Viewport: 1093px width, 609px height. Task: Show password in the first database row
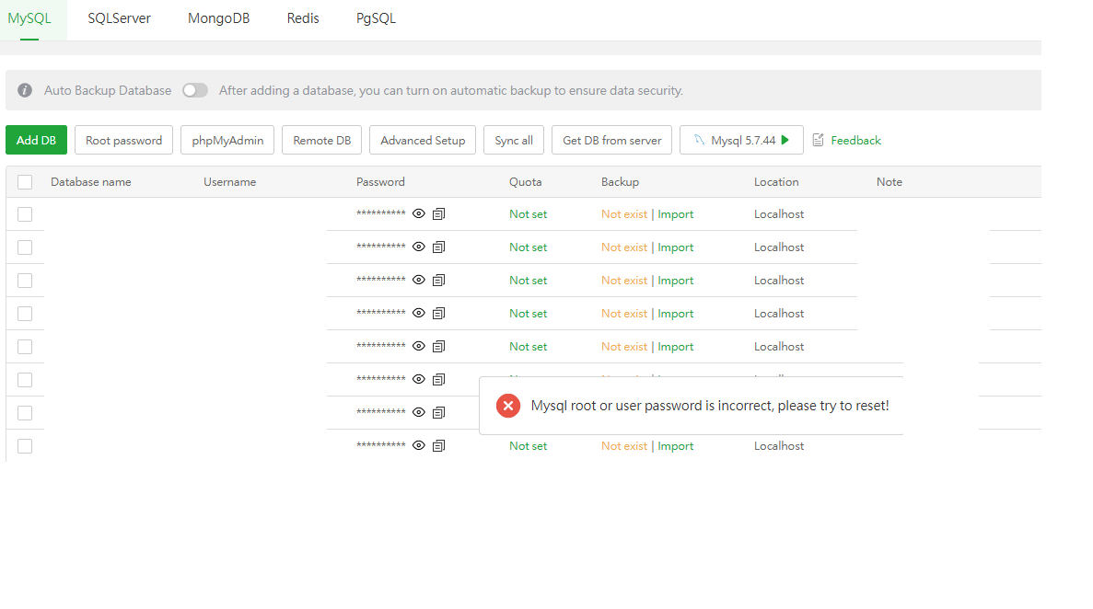(x=419, y=214)
